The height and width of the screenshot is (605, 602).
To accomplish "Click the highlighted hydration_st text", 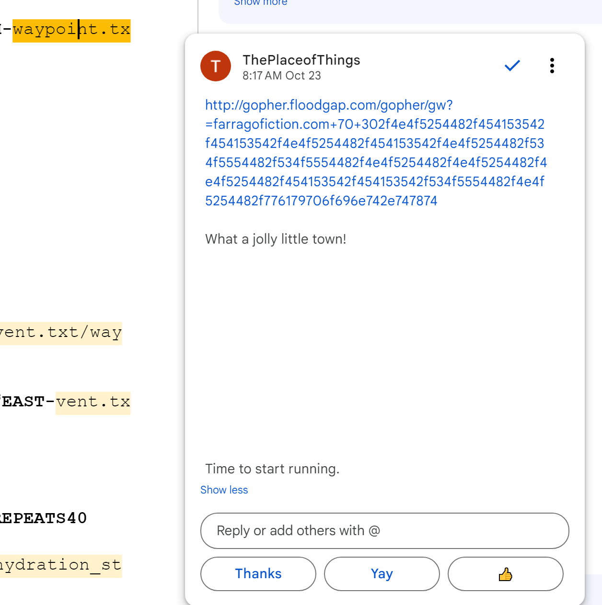I will click(x=60, y=565).
